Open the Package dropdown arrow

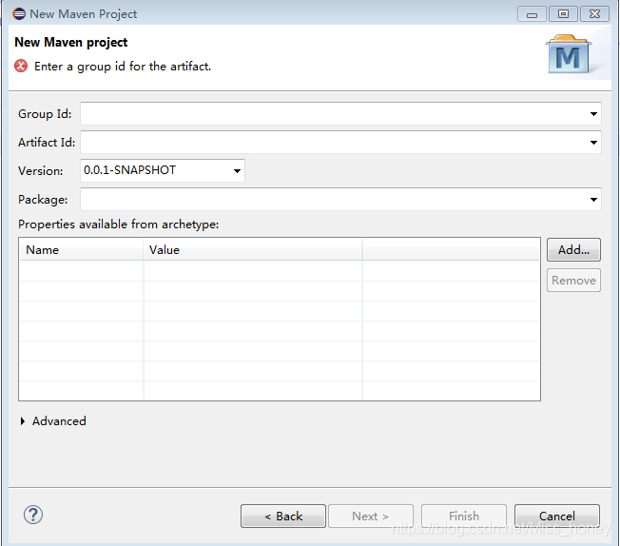[593, 200]
